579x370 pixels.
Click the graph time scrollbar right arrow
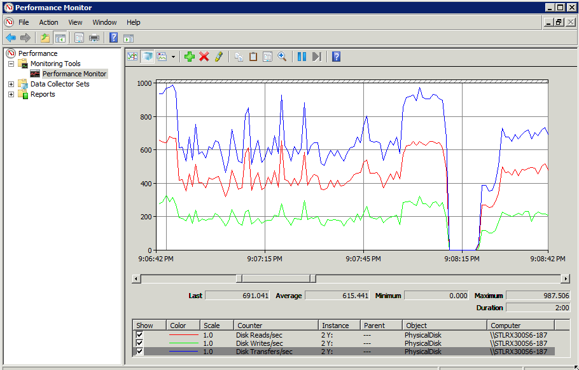pos(565,278)
